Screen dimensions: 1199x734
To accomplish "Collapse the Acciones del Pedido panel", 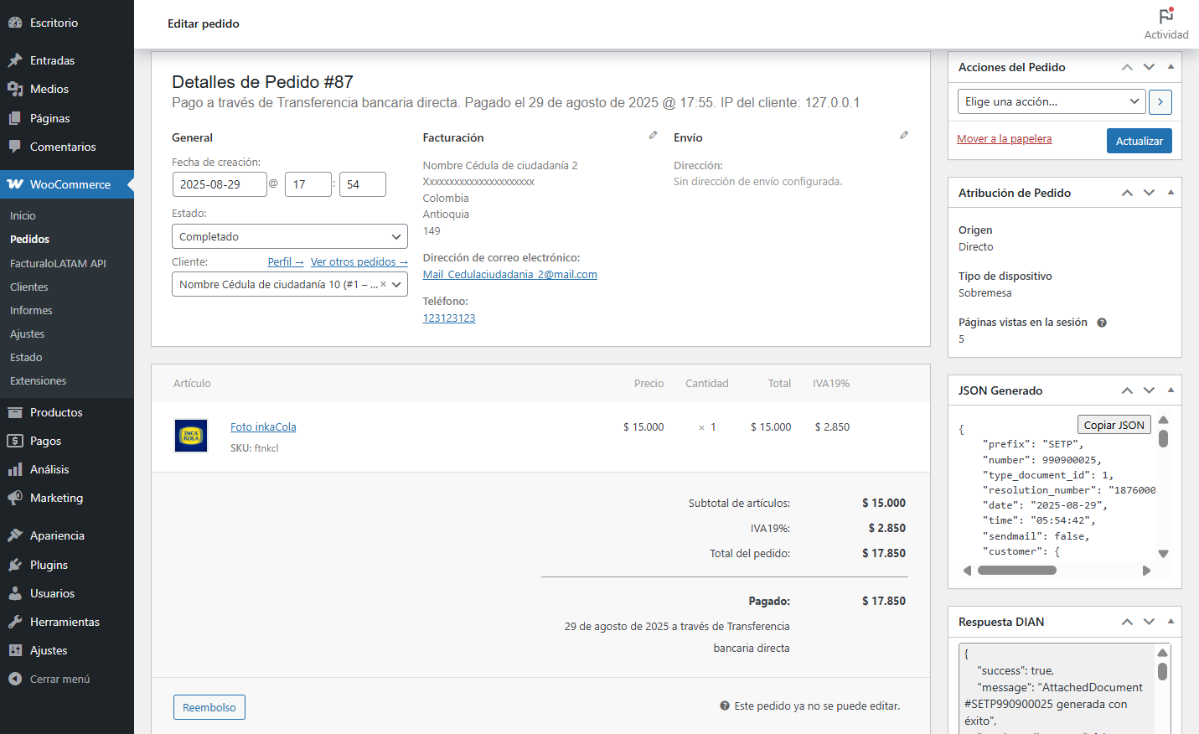I will [x=1171, y=67].
